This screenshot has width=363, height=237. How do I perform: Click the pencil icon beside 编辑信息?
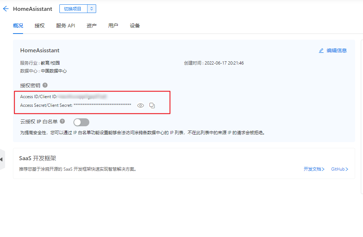pos(321,51)
